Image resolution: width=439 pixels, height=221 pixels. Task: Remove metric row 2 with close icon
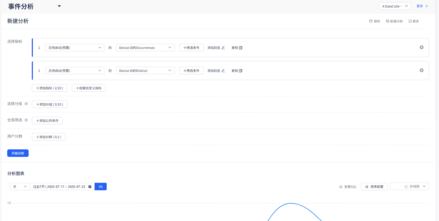click(x=422, y=70)
